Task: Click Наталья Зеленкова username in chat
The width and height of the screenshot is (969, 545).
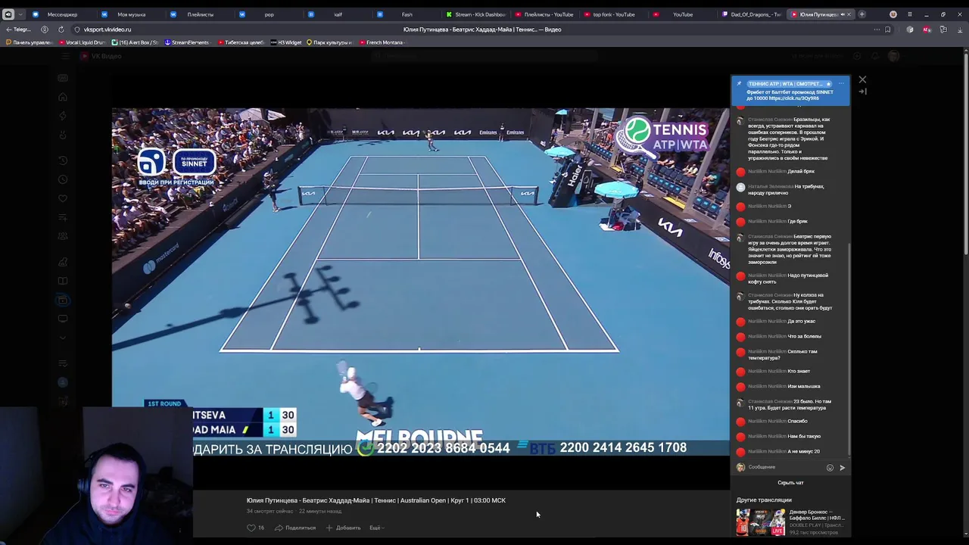Action: (x=770, y=186)
